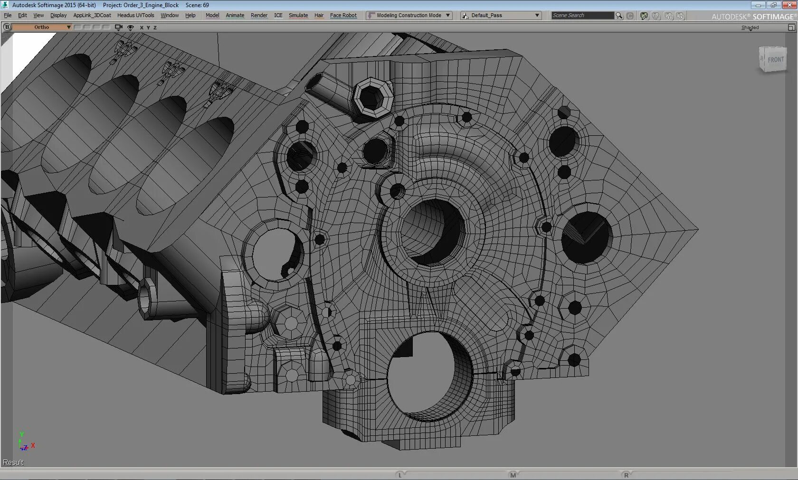Viewport: 798px width, 480px height.
Task: Click the viewport B letter button
Action: click(7, 27)
